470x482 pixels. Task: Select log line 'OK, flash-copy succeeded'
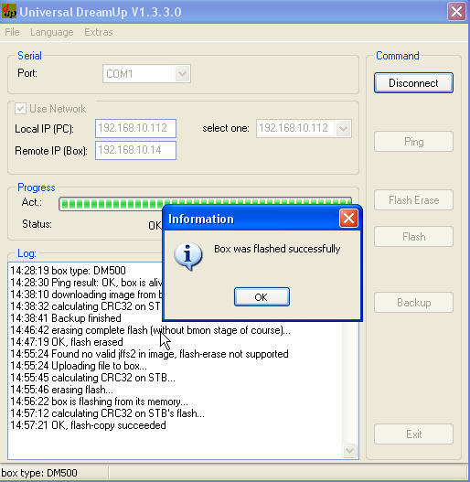click(x=88, y=425)
